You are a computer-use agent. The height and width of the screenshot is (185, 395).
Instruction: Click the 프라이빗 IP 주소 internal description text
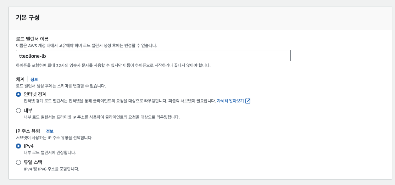101,117
